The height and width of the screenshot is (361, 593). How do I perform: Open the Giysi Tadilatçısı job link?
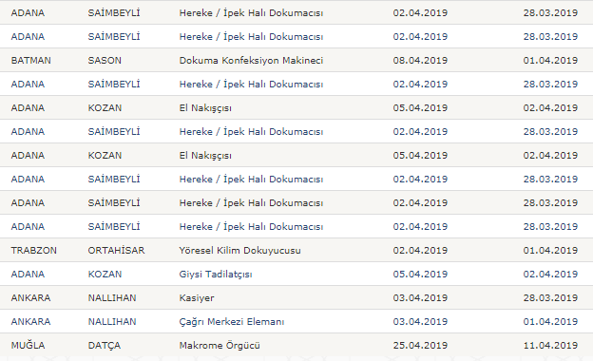tap(216, 275)
